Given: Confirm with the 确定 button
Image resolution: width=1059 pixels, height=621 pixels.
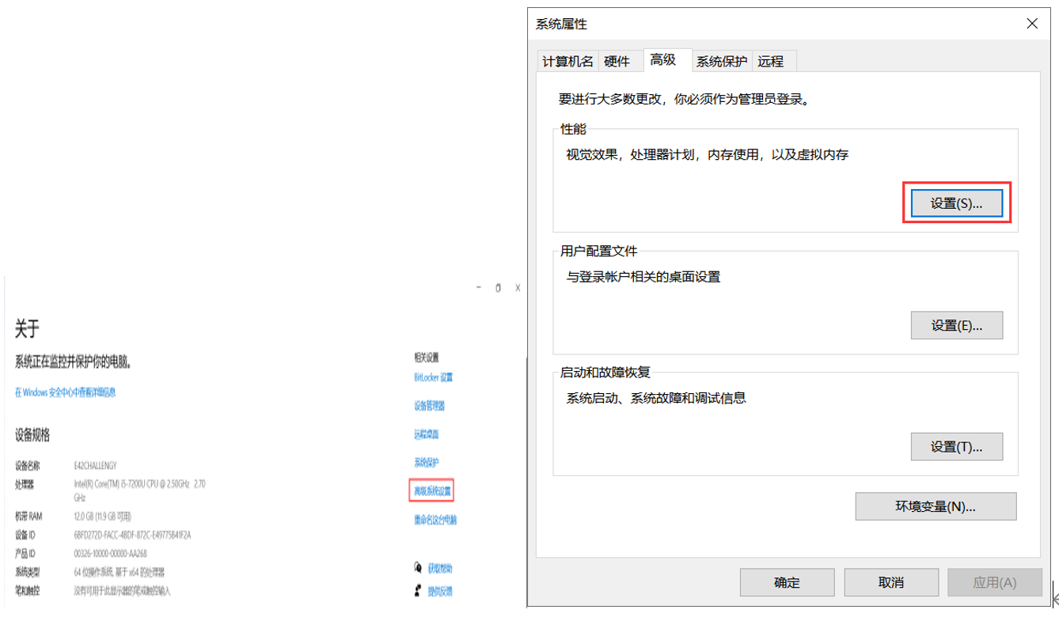Looking at the screenshot, I should click(787, 583).
